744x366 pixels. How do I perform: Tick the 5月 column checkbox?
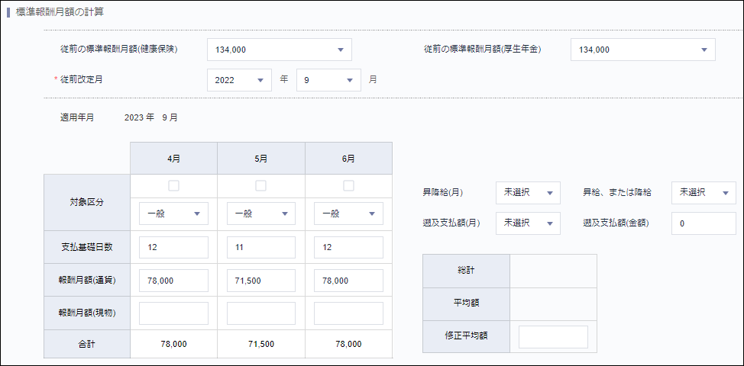[x=261, y=185]
